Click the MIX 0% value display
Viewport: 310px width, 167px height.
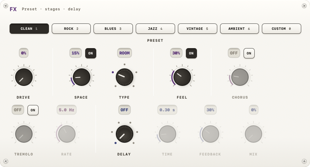[253, 110]
